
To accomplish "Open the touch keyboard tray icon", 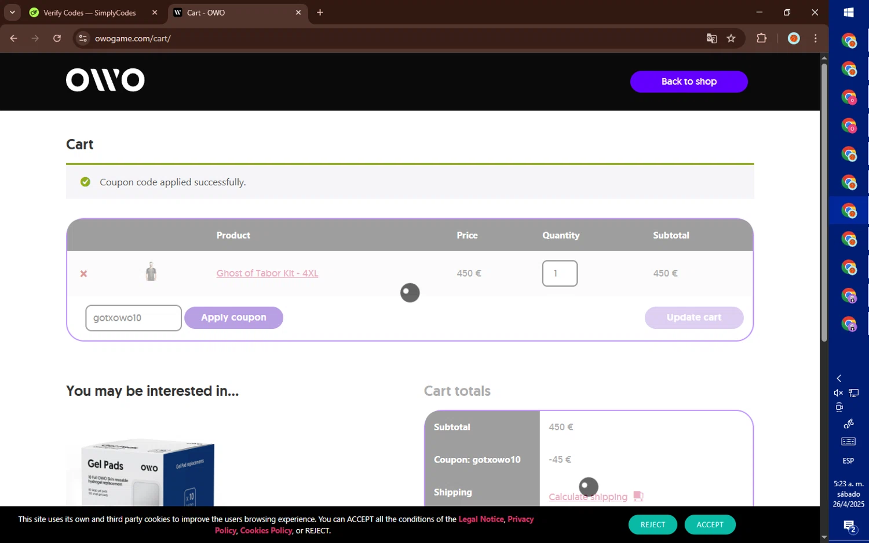I will tap(849, 442).
